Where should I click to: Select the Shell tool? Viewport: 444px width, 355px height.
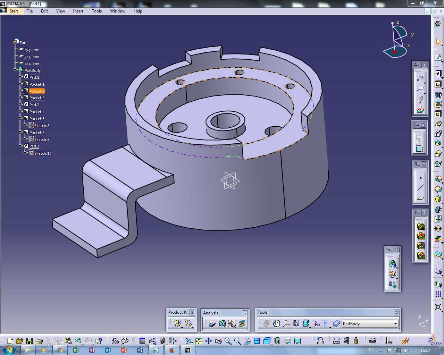coord(438,209)
